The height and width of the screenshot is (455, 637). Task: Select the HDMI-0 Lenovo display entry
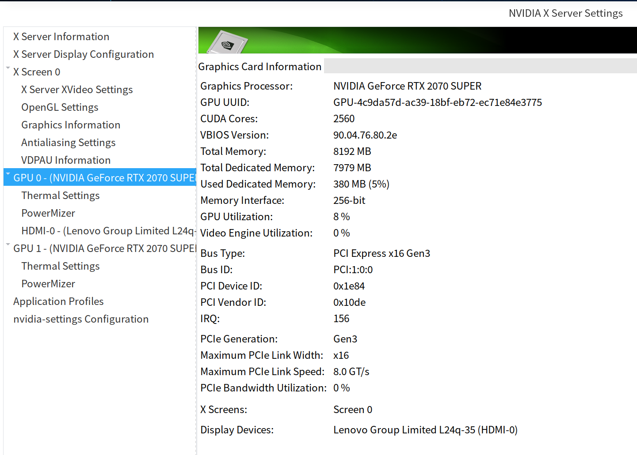pos(109,231)
